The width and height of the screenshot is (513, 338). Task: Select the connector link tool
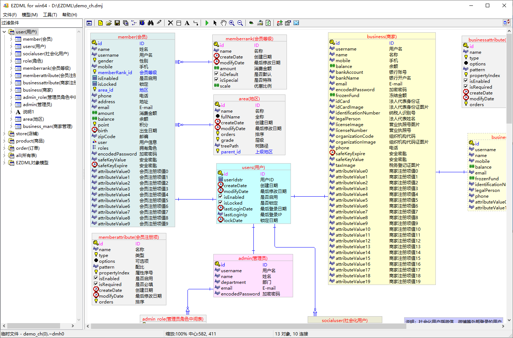coord(196,23)
